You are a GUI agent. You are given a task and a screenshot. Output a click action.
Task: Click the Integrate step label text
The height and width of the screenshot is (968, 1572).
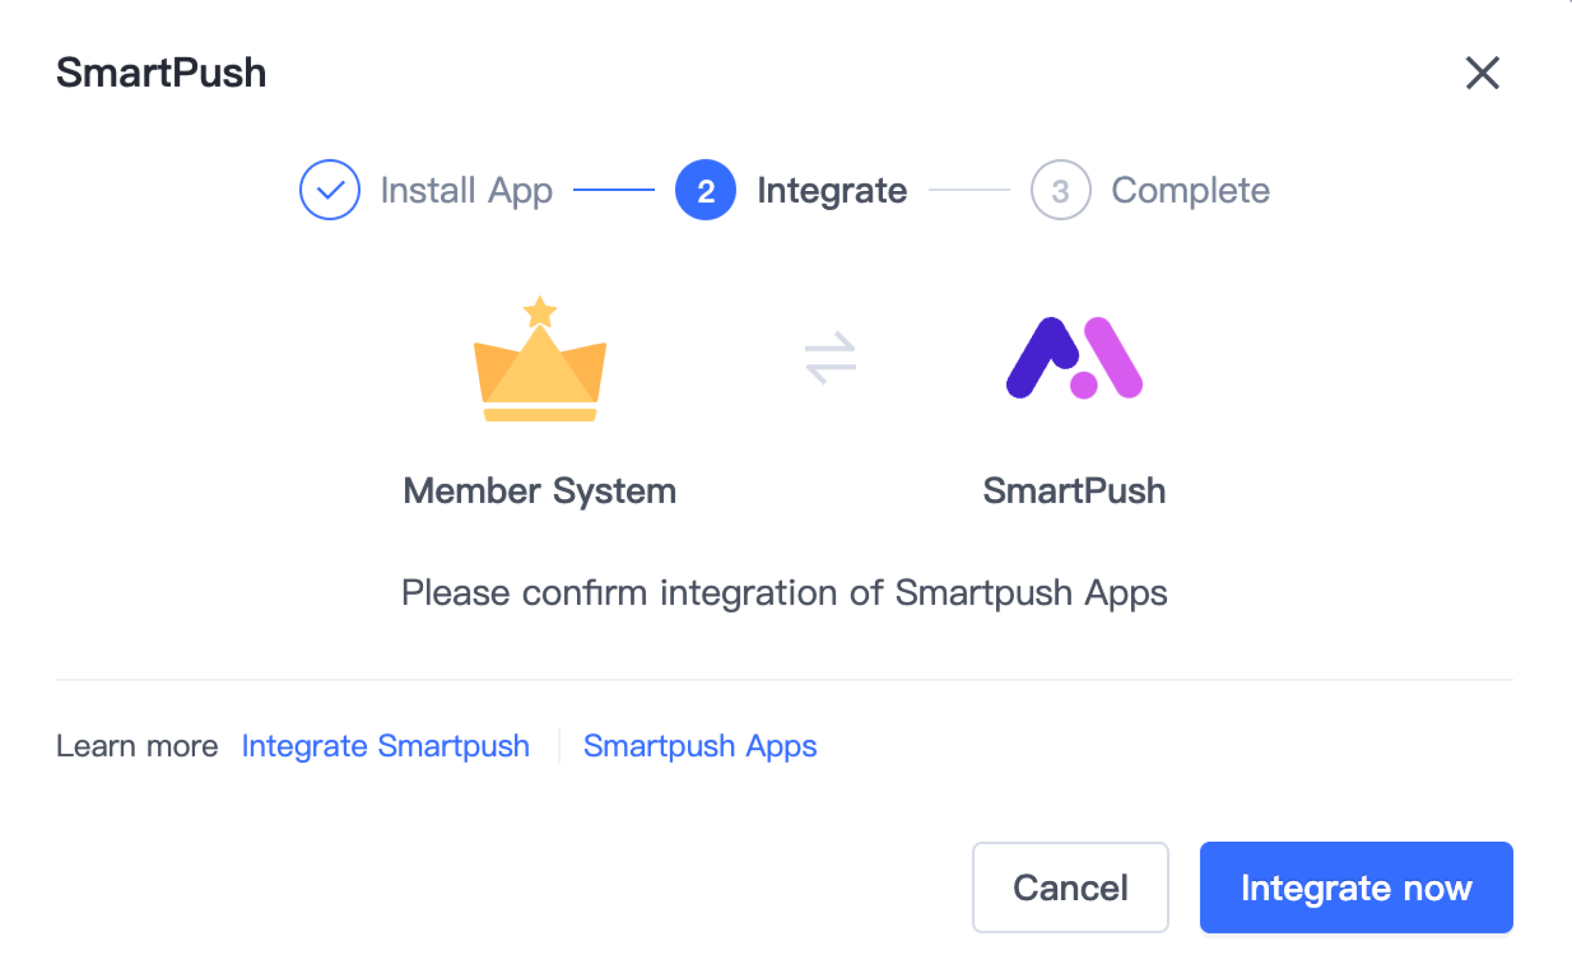[832, 190]
